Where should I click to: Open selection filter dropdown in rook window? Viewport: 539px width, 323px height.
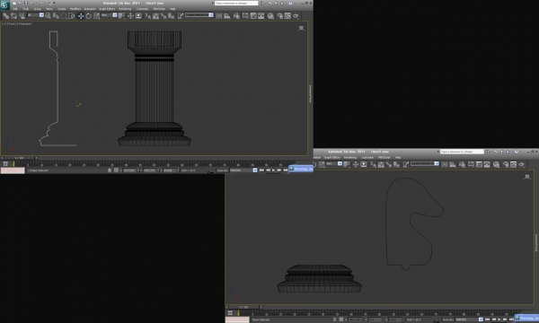pyautogui.click(x=36, y=15)
